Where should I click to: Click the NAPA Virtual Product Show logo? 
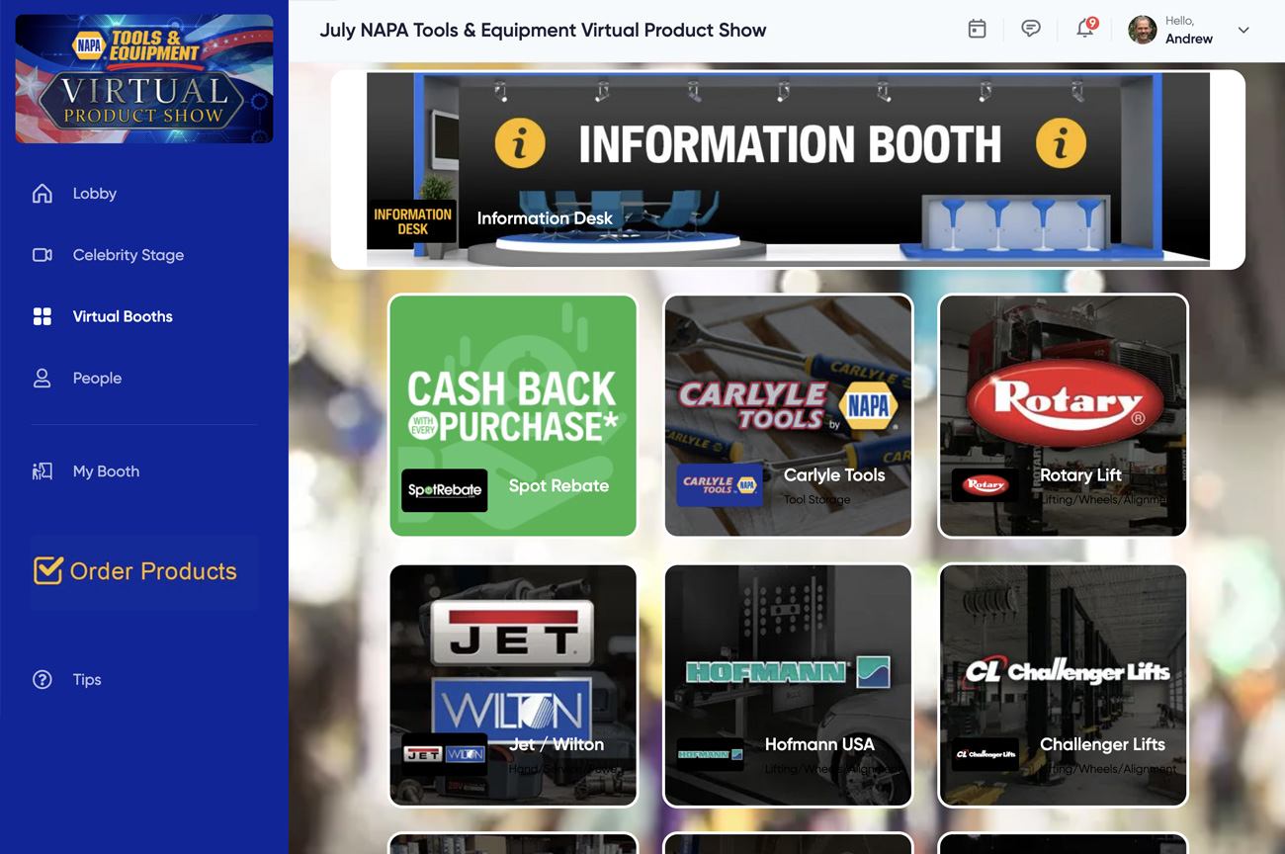click(144, 79)
